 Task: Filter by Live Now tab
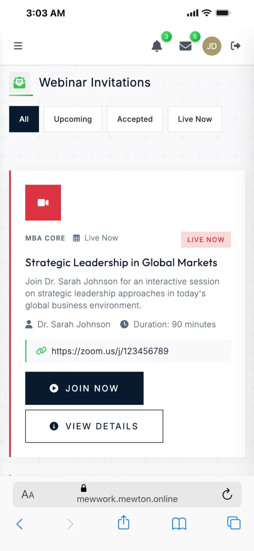pyautogui.click(x=195, y=119)
